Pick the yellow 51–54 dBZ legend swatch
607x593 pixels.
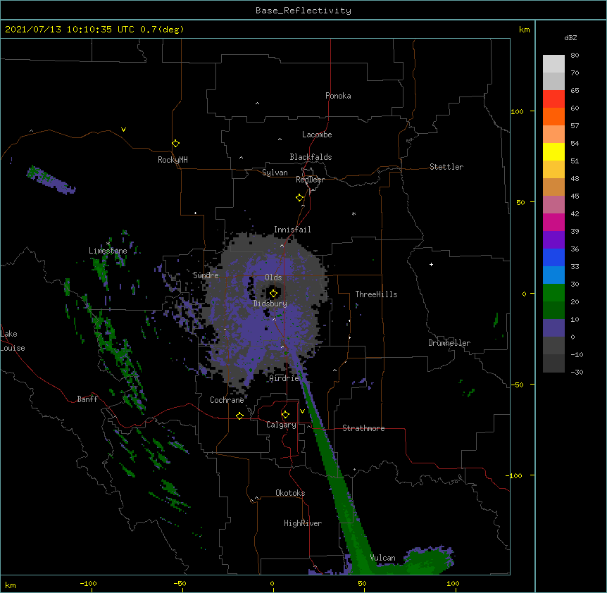point(553,151)
